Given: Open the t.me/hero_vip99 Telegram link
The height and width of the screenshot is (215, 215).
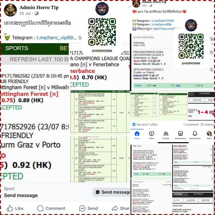Looking at the screenshot, I should pos(56,38).
